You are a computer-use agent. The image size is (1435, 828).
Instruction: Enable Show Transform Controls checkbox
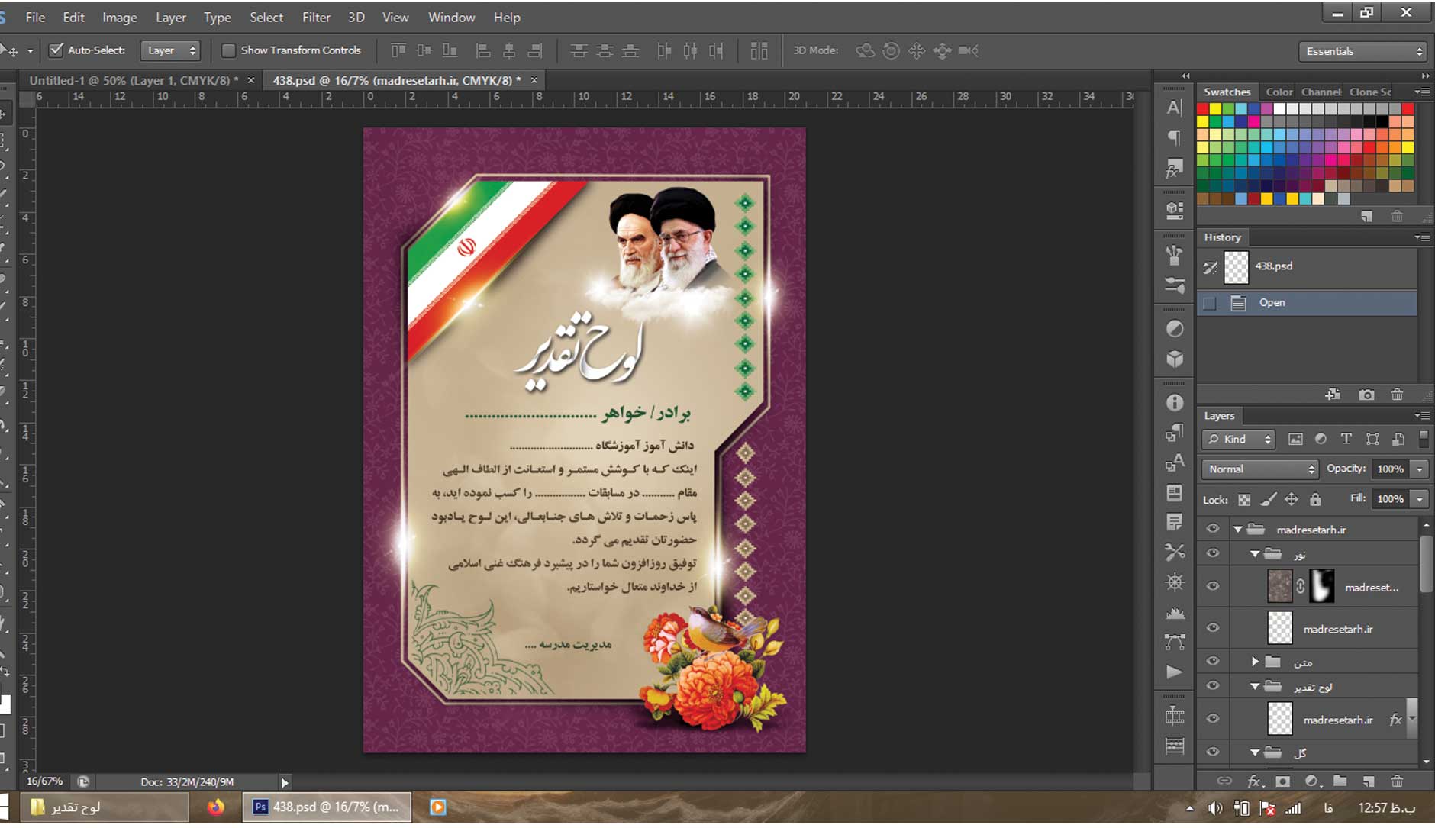(227, 50)
